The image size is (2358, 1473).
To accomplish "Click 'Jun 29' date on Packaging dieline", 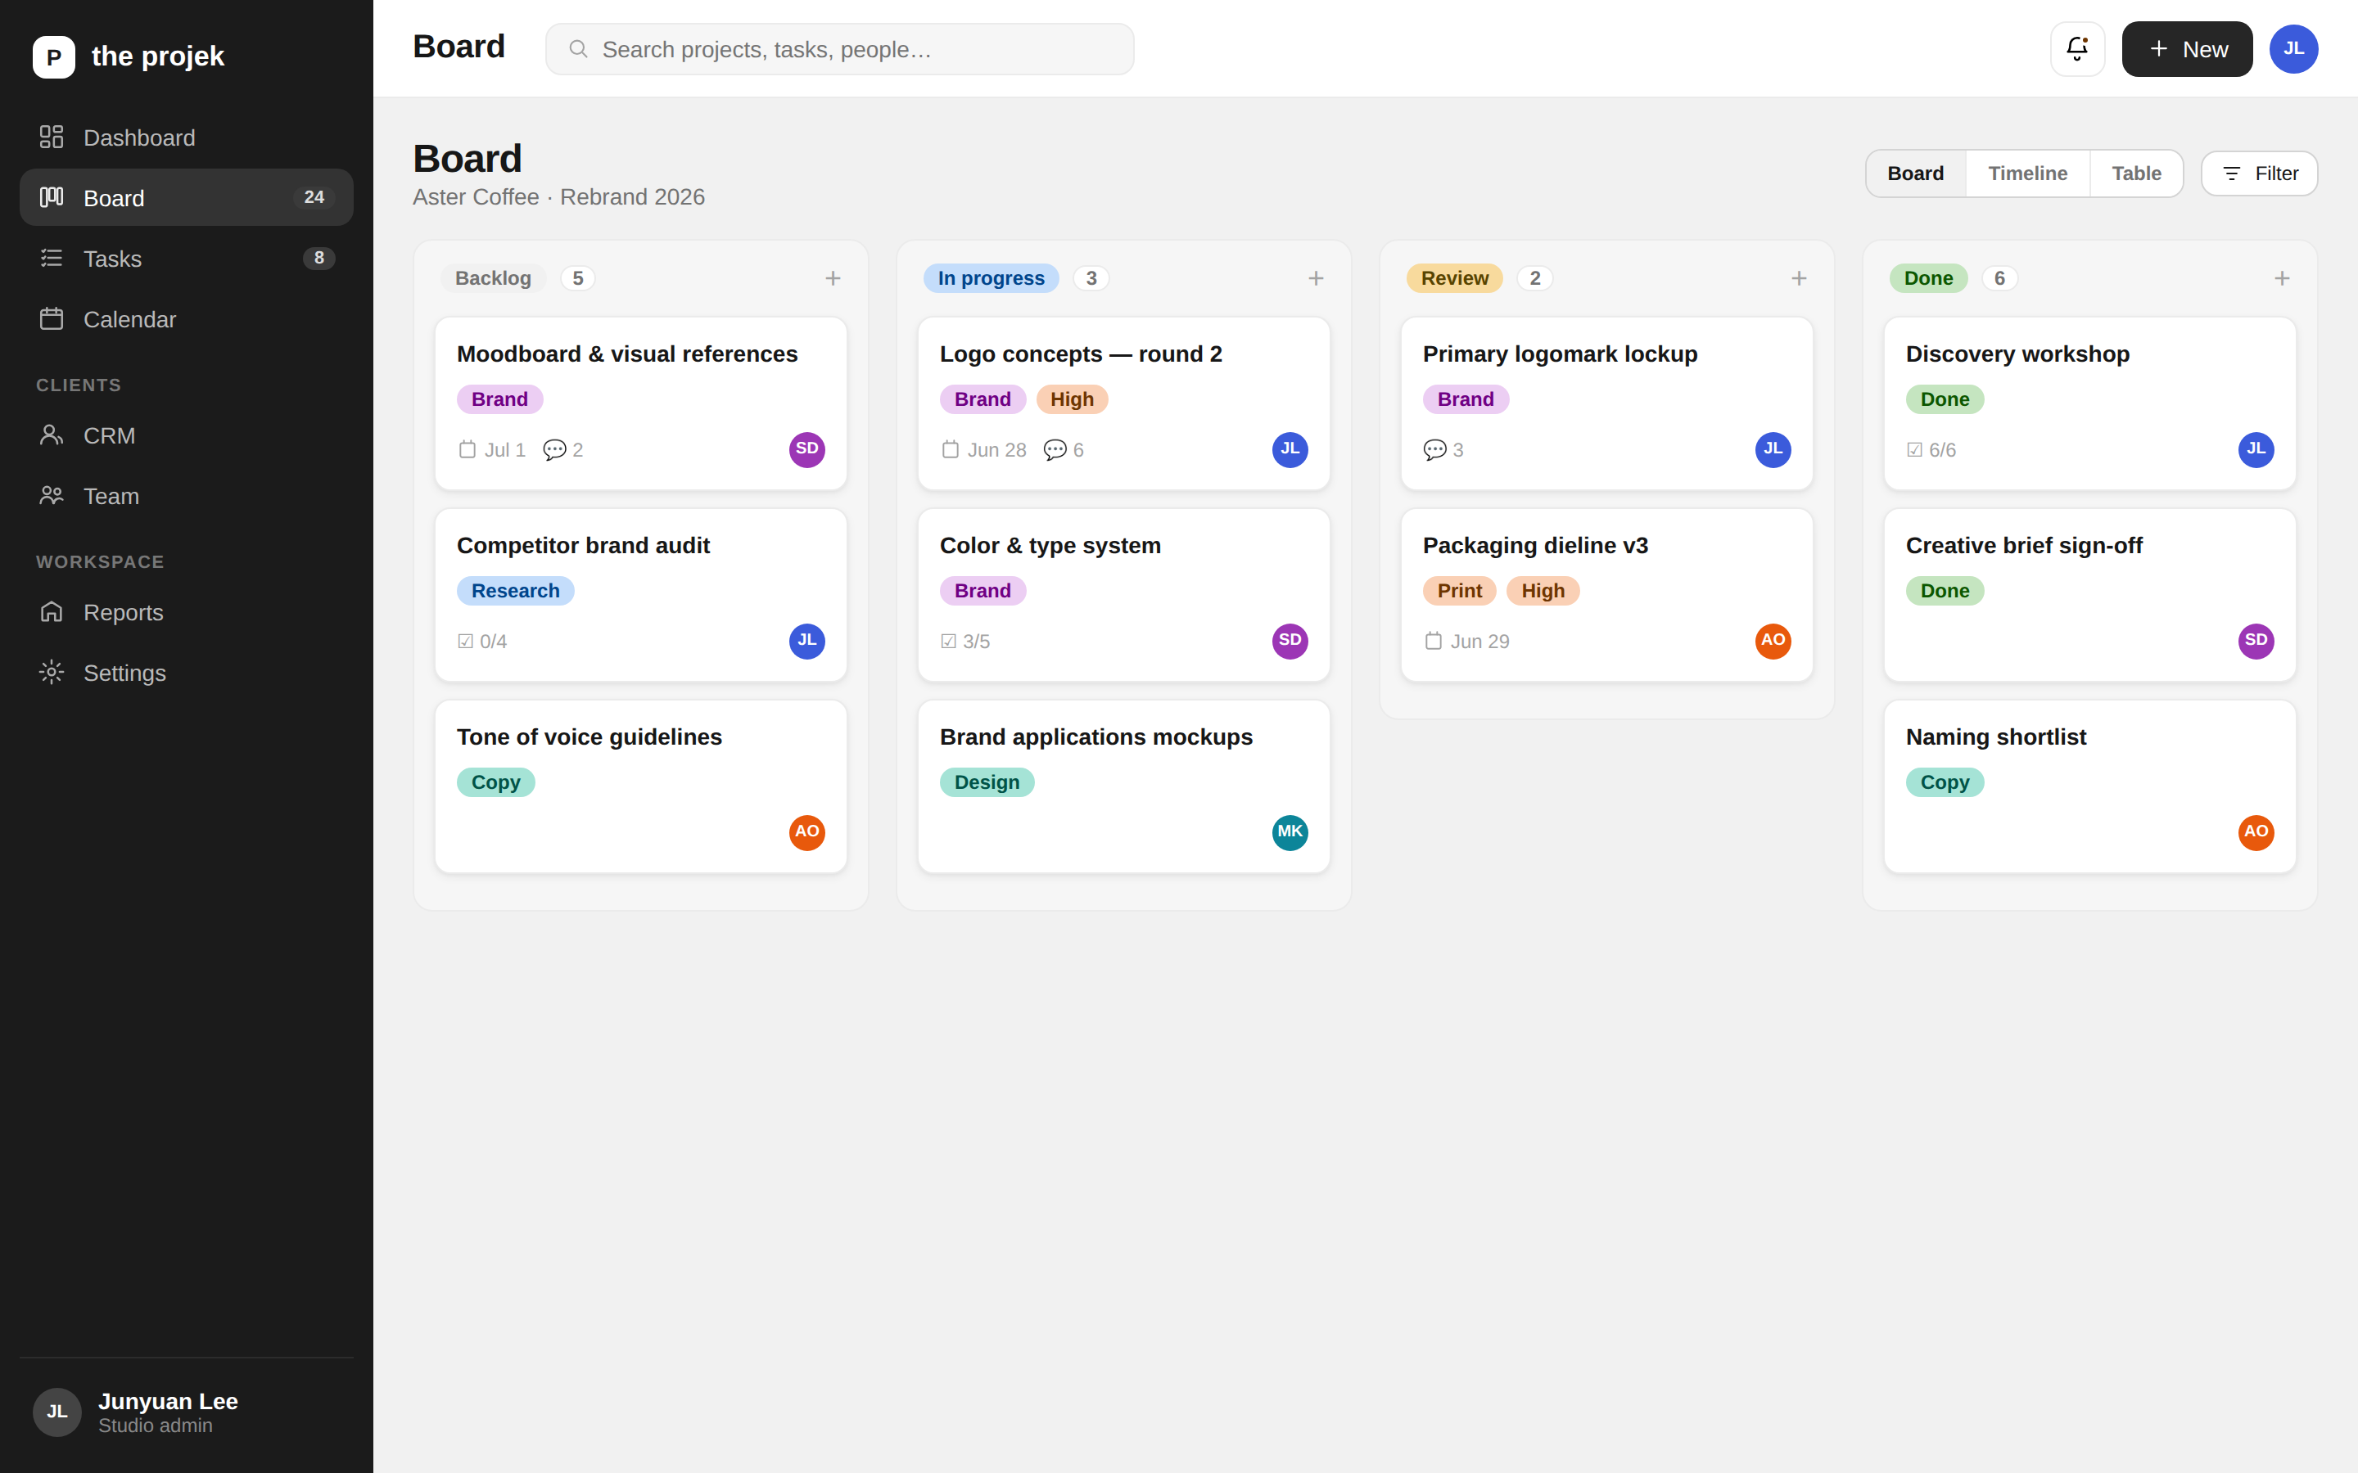I will (1479, 641).
